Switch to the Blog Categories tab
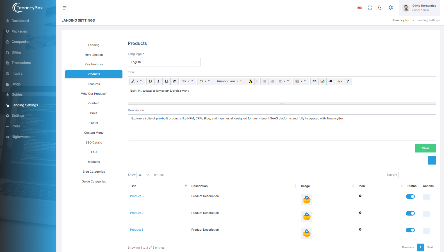The image size is (444, 252). click(x=94, y=172)
